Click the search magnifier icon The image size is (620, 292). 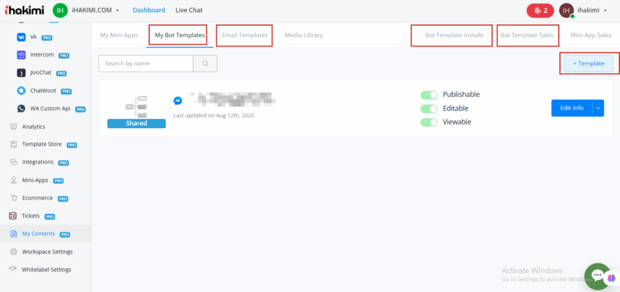[205, 63]
